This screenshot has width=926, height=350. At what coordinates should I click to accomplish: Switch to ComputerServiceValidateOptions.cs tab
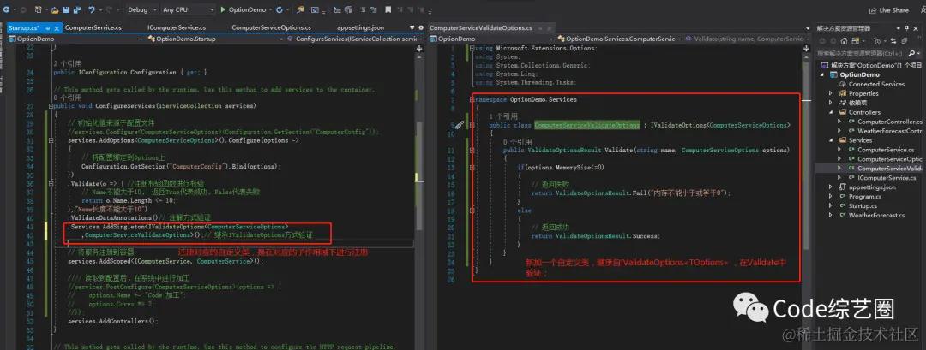(481, 27)
